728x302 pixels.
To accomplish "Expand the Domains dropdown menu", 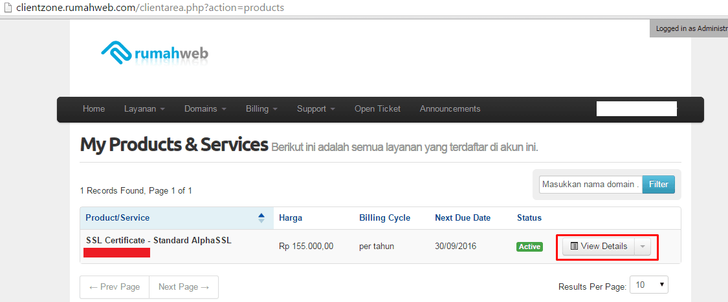I will click(x=205, y=109).
